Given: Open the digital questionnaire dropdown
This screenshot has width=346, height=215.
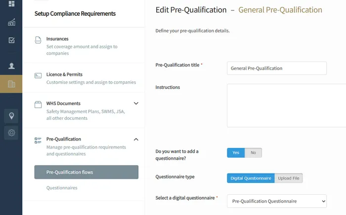Looking at the screenshot, I should [x=277, y=201].
